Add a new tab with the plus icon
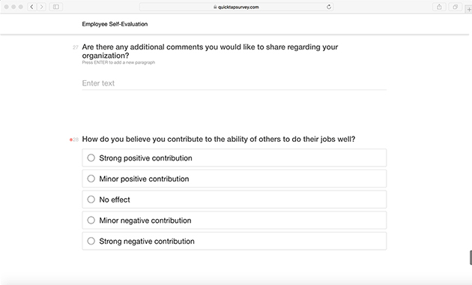The height and width of the screenshot is (285, 472). (469, 9)
